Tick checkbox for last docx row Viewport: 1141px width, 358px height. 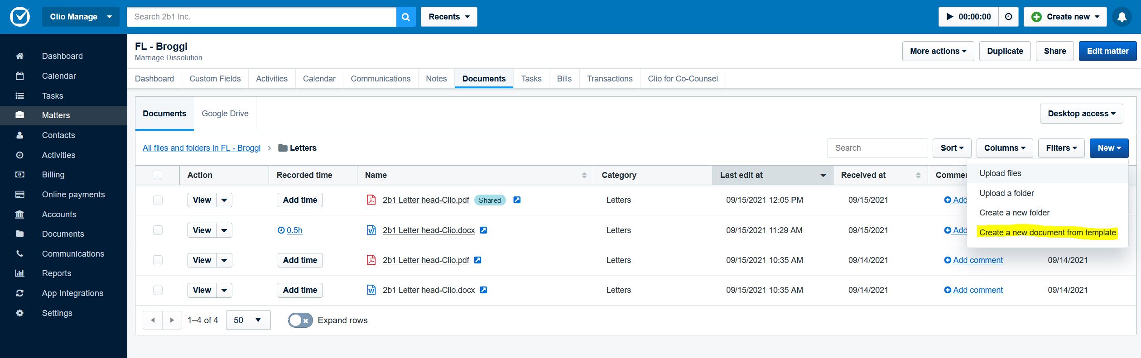[x=157, y=290]
